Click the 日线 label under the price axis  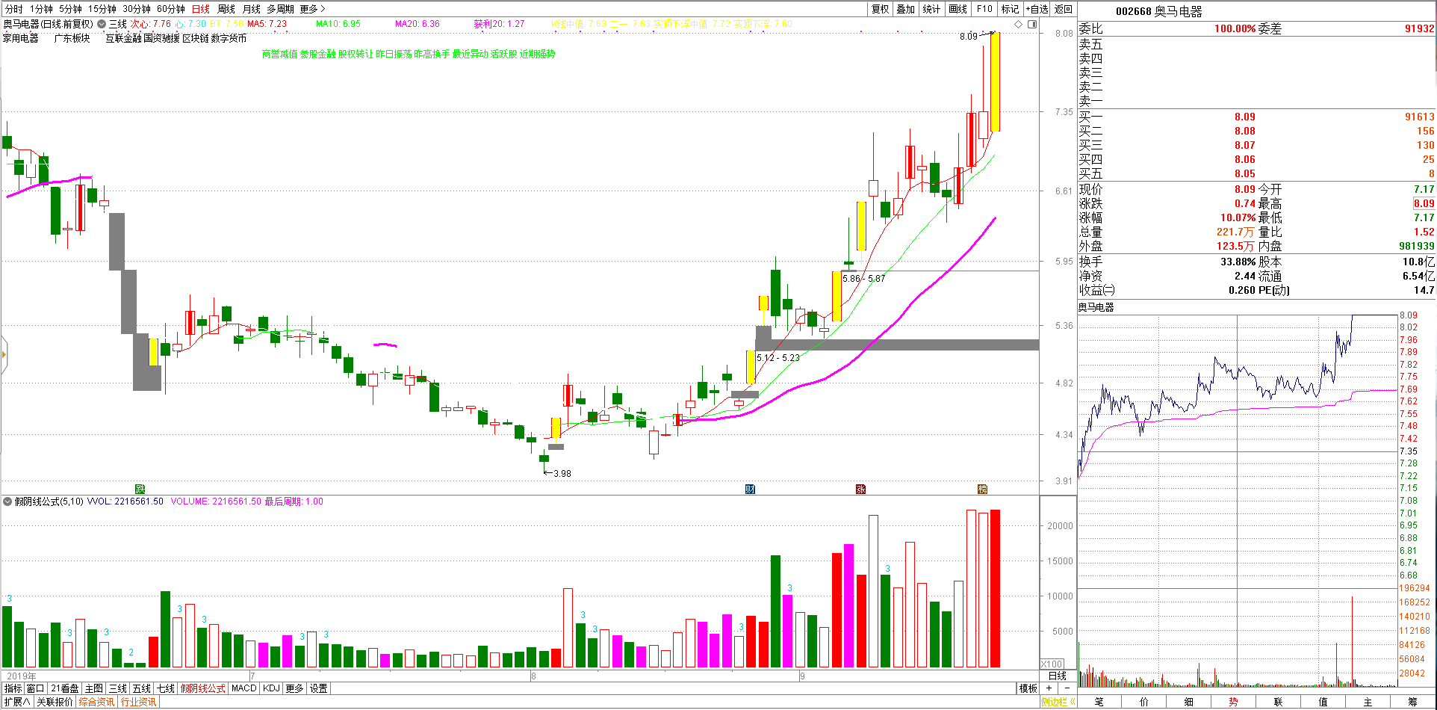click(1058, 676)
